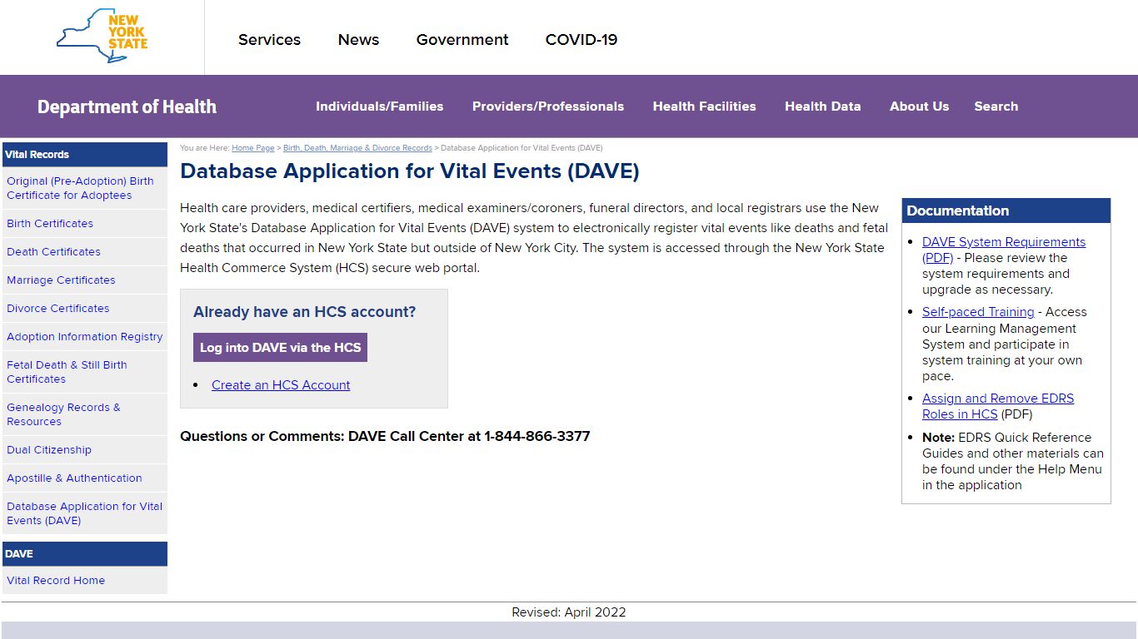Open the COVID-19 menu item
Screen dimensions: 1138x639
coord(581,39)
